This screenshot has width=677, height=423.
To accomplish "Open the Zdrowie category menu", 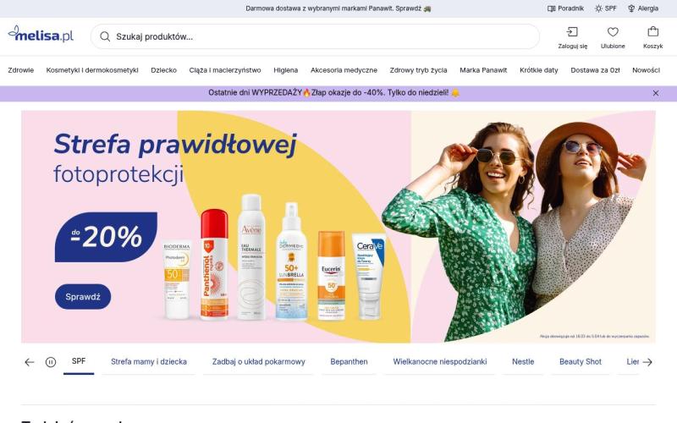I will click(x=20, y=70).
